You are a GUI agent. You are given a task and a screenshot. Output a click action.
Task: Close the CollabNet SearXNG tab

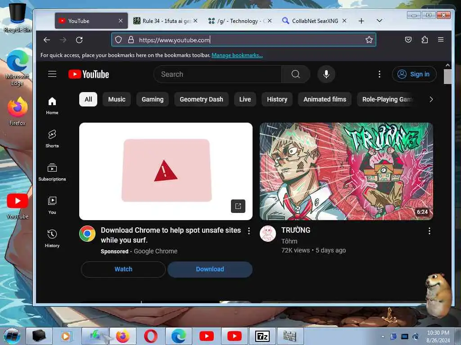344,21
